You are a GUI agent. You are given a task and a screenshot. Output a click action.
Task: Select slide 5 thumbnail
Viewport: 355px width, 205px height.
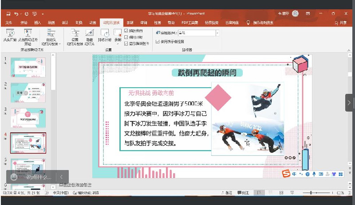pos(28,168)
